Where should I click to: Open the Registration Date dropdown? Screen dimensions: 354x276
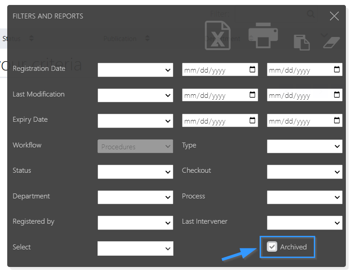[x=135, y=70]
